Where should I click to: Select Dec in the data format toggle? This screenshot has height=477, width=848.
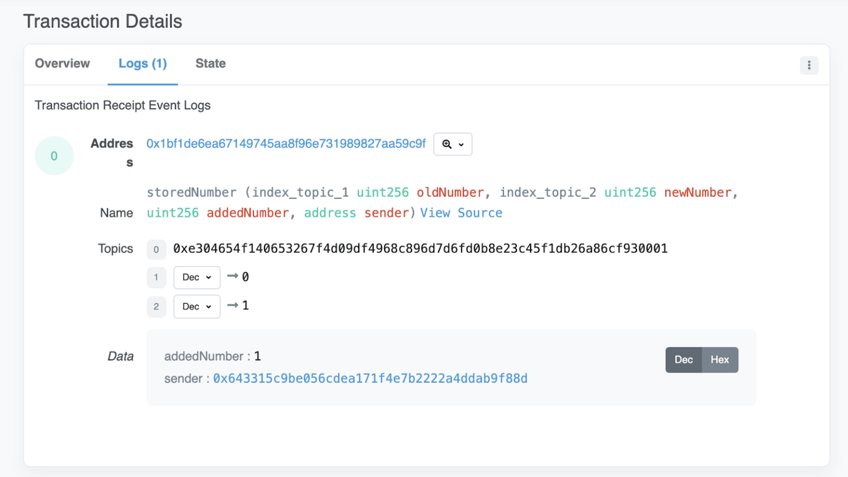tap(684, 359)
